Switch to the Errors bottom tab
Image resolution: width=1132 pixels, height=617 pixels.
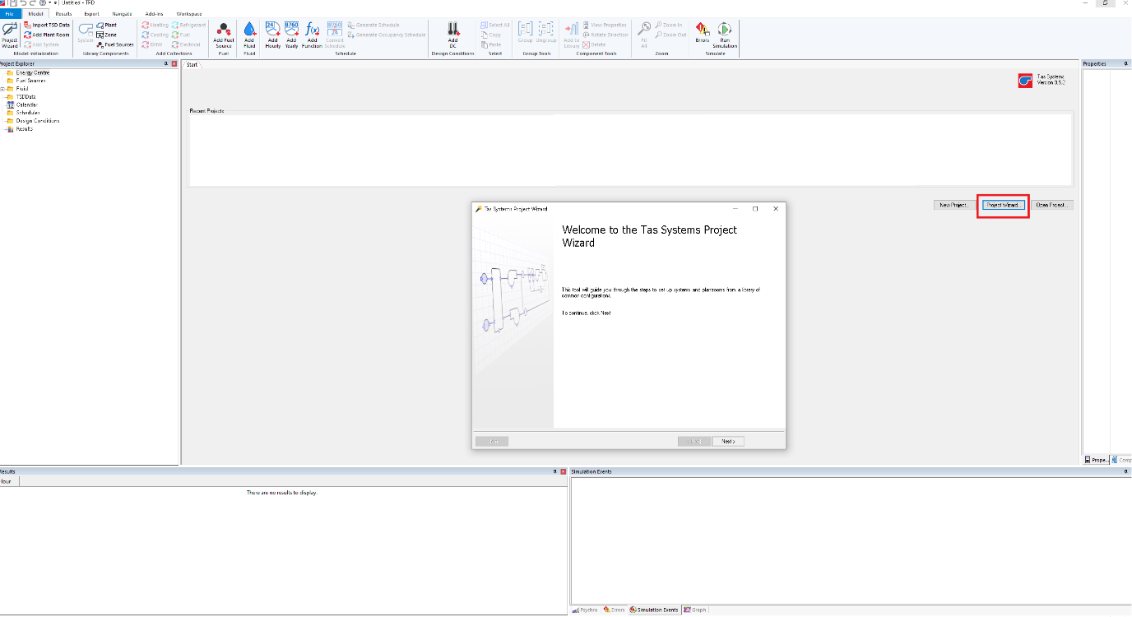click(x=615, y=610)
